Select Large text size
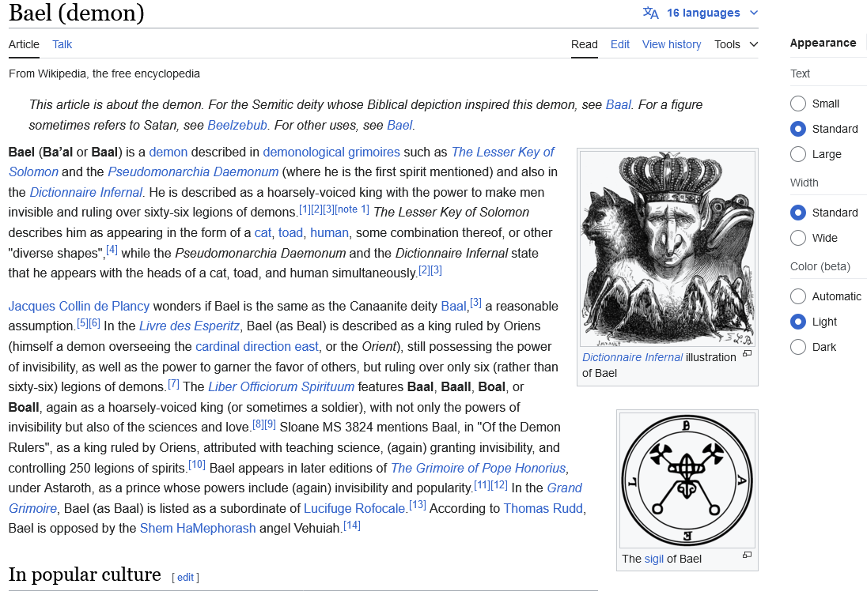Image resolution: width=867 pixels, height=599 pixels. tap(798, 154)
